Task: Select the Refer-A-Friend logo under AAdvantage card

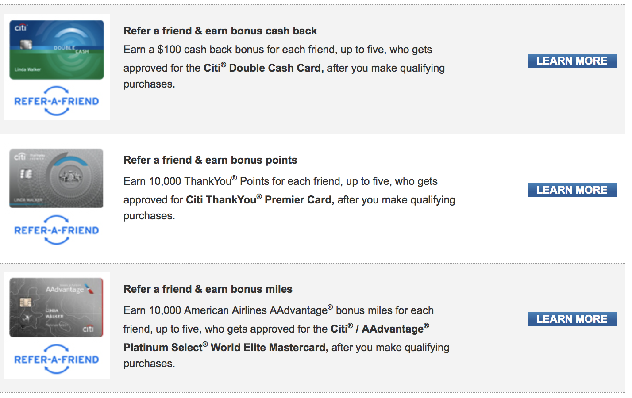Action: pos(57,360)
